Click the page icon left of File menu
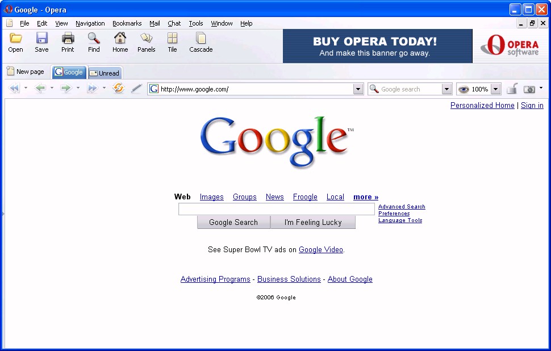Viewport: 551px width, 351px height. pos(10,23)
